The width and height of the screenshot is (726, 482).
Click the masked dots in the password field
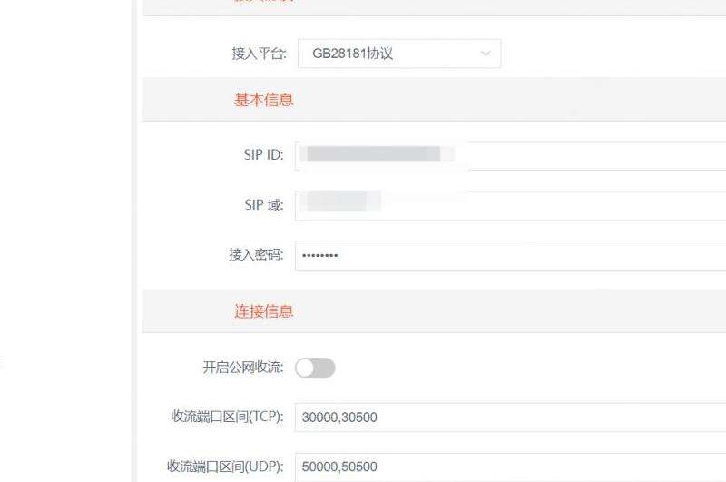320,255
